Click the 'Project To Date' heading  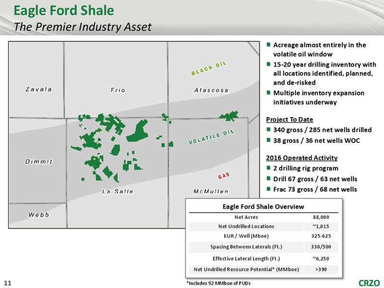point(289,120)
